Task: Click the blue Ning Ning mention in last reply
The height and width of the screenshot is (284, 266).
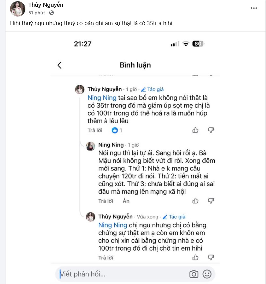Action: pos(113,225)
